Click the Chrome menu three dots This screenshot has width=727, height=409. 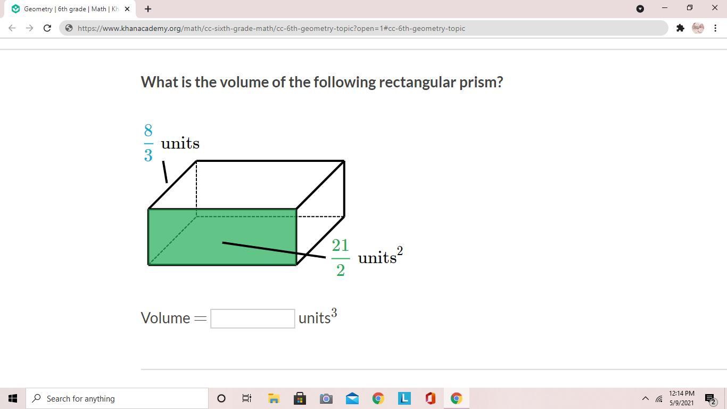click(715, 28)
